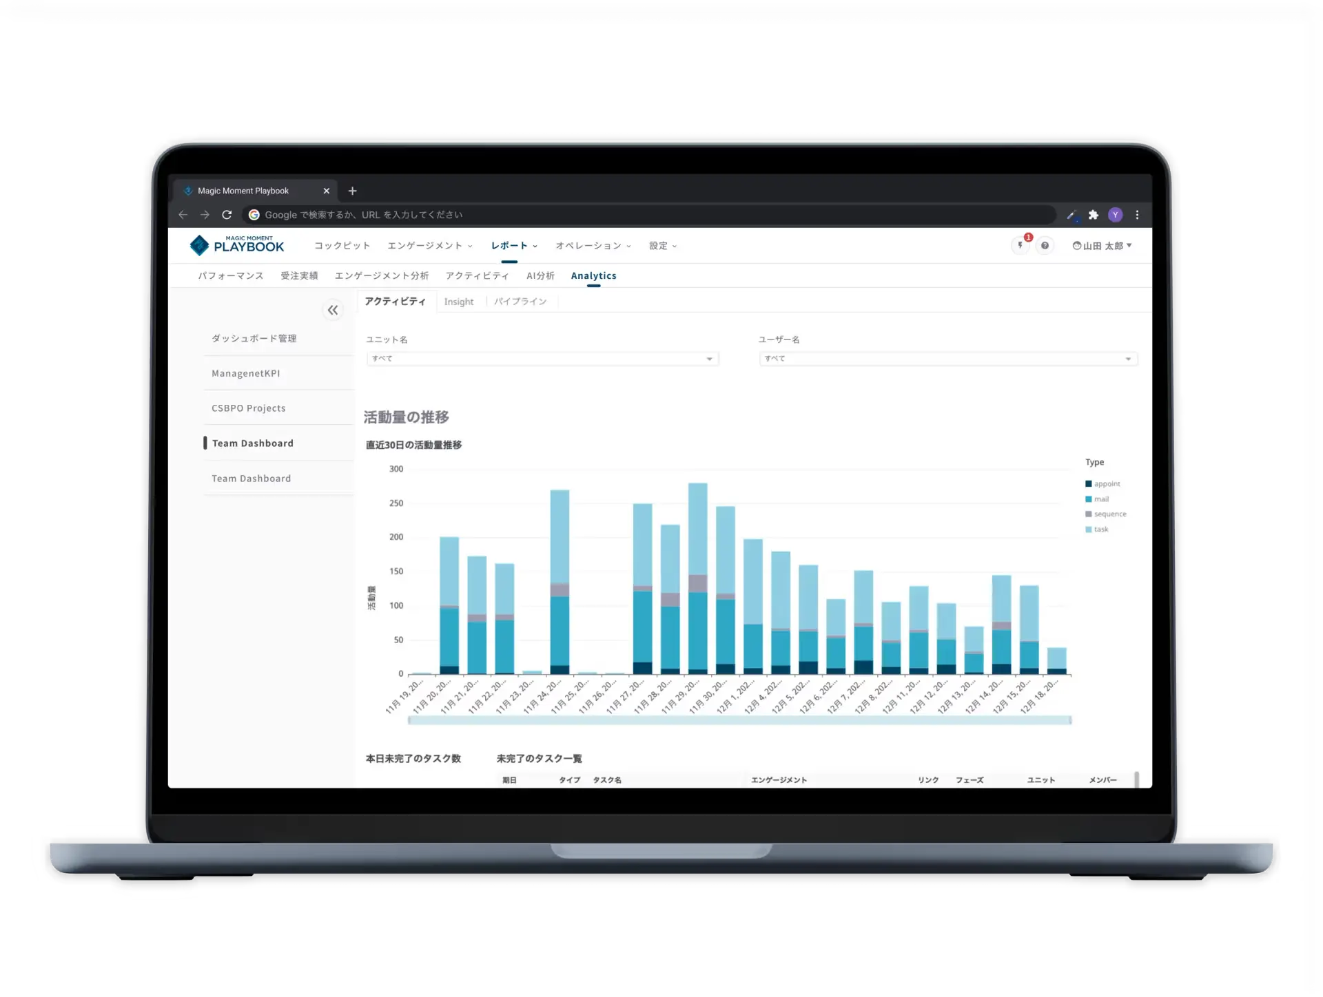Image resolution: width=1323 pixels, height=997 pixels.
Task: Open a new browser tab
Action: pos(352,191)
